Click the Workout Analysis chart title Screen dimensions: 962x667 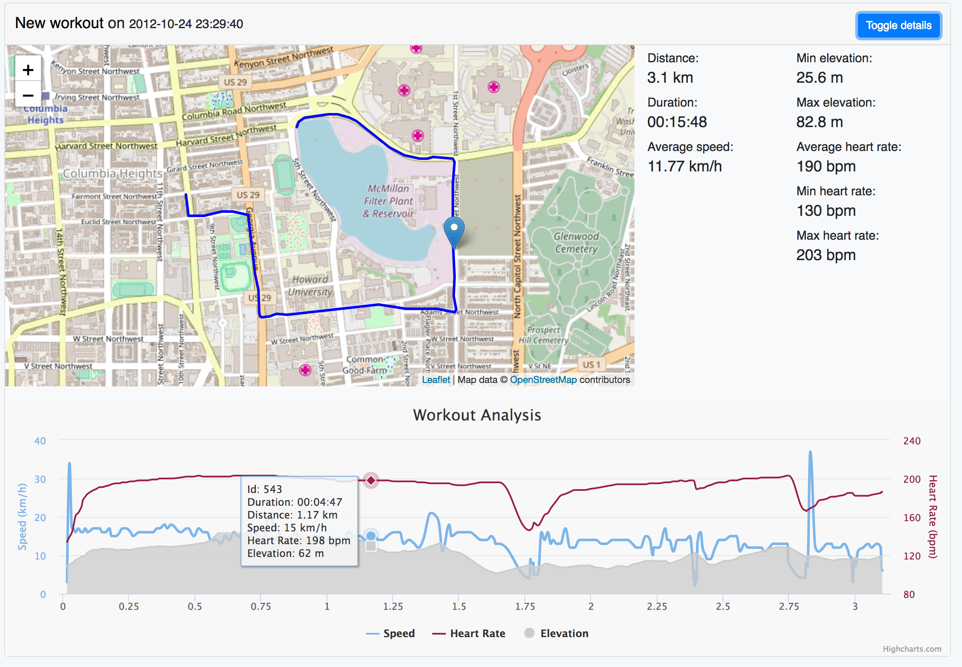(x=477, y=415)
